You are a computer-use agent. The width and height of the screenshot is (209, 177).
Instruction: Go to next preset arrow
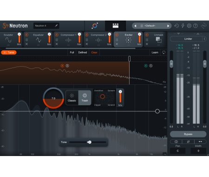click(168, 26)
